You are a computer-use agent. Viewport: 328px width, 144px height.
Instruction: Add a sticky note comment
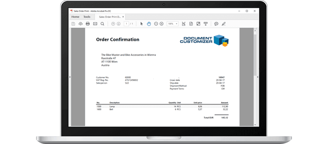click(216, 24)
